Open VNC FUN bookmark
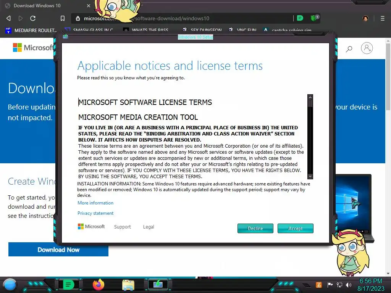Viewport: 391px width, 293px height. coord(242,30)
